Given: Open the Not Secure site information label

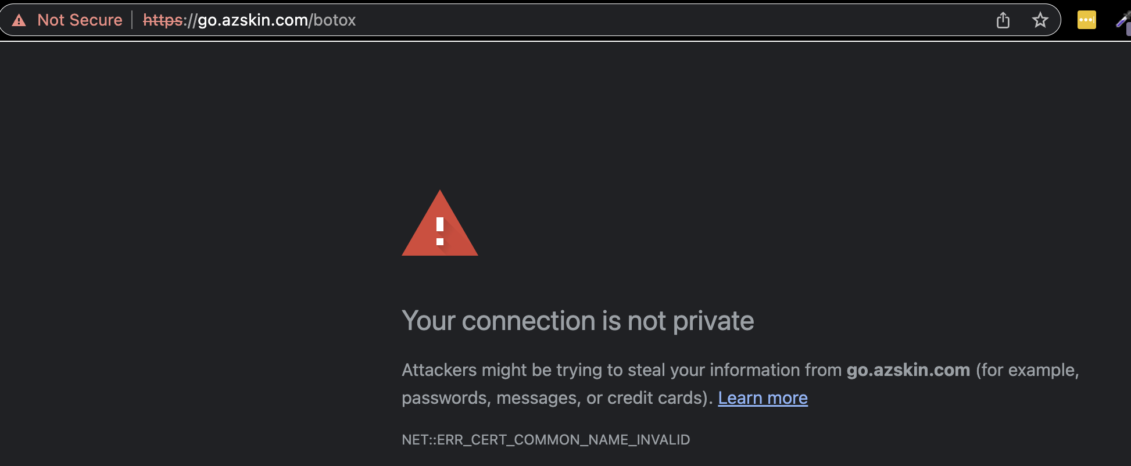Looking at the screenshot, I should tap(80, 20).
